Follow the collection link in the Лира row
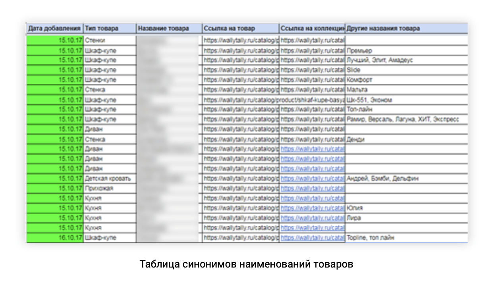 pyautogui.click(x=312, y=218)
